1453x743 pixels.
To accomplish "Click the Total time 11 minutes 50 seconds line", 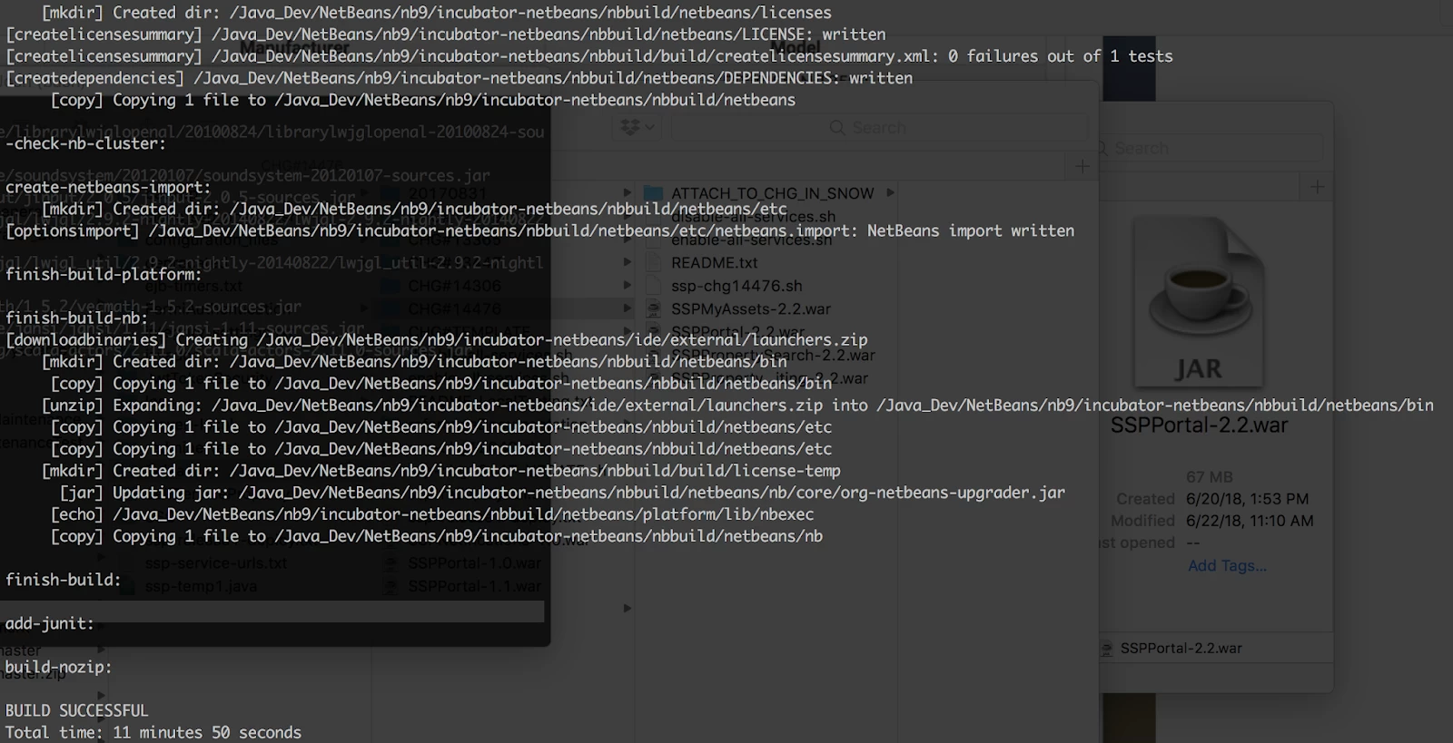I will pyautogui.click(x=153, y=732).
